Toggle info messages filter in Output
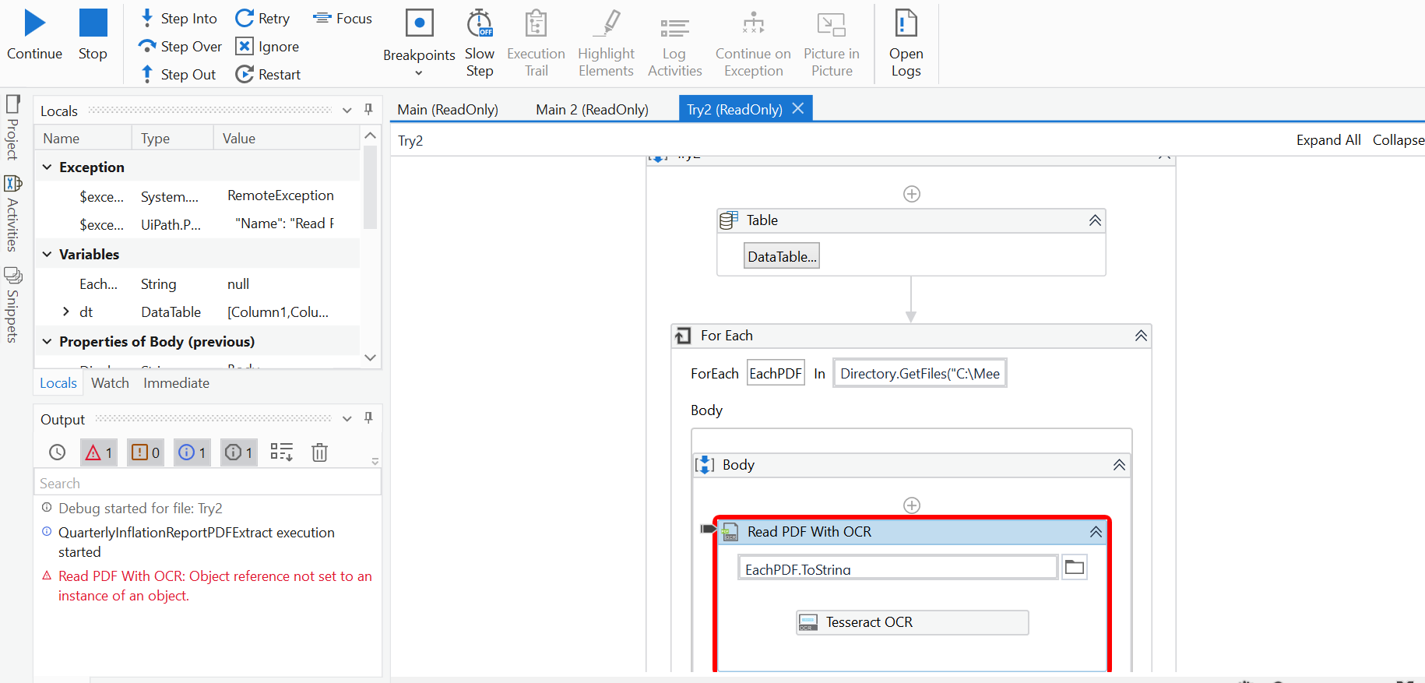1425x683 pixels. click(x=192, y=452)
